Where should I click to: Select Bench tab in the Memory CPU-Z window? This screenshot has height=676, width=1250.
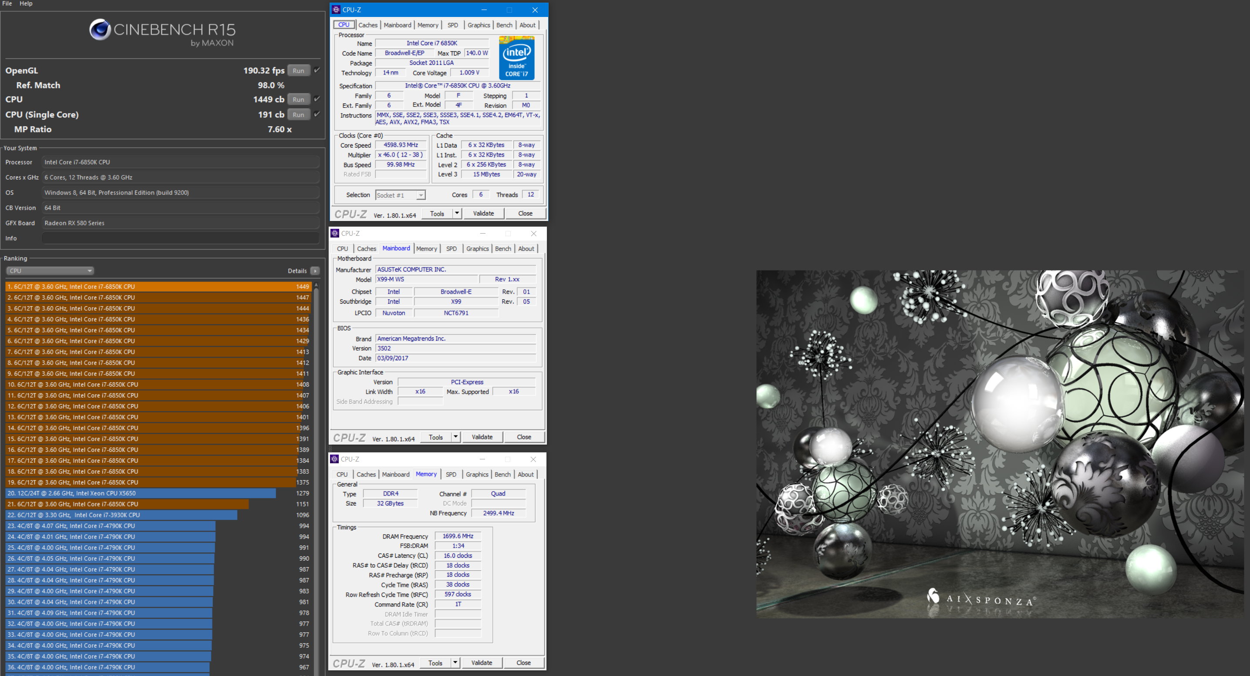tap(502, 474)
